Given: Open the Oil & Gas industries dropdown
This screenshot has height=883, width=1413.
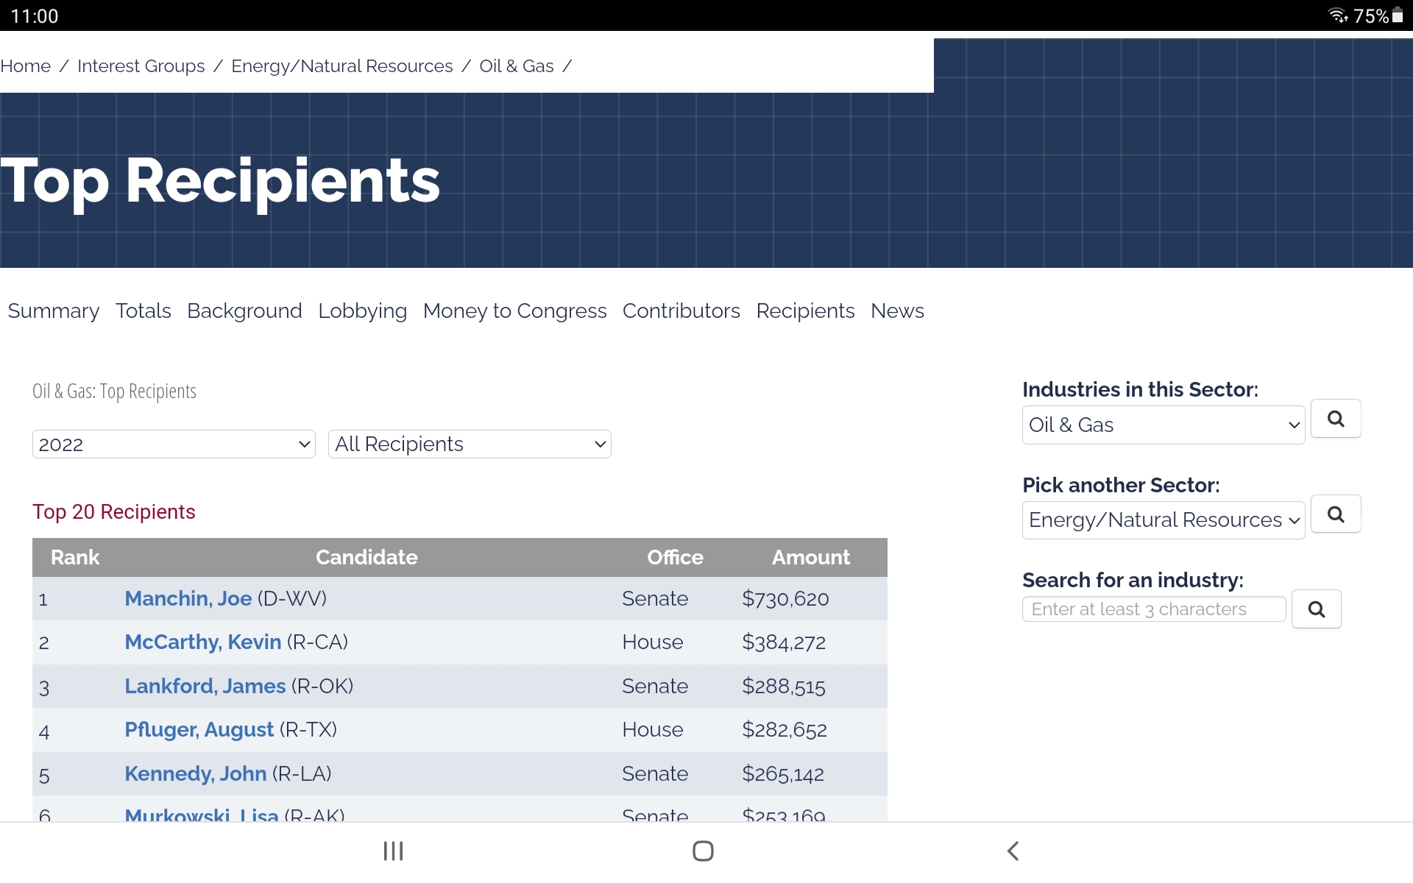Looking at the screenshot, I should click(1163, 425).
